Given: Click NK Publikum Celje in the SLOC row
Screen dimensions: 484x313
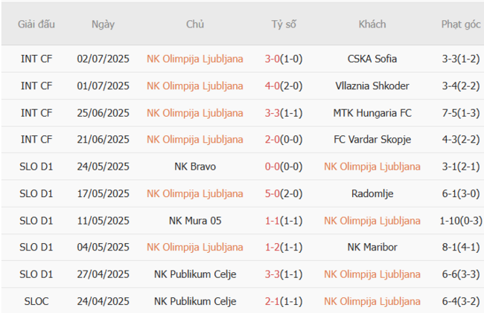Looking at the screenshot, I should (x=195, y=301).
